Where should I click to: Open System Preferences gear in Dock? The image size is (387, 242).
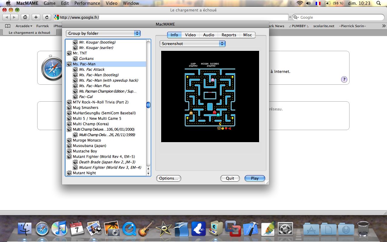click(x=285, y=229)
